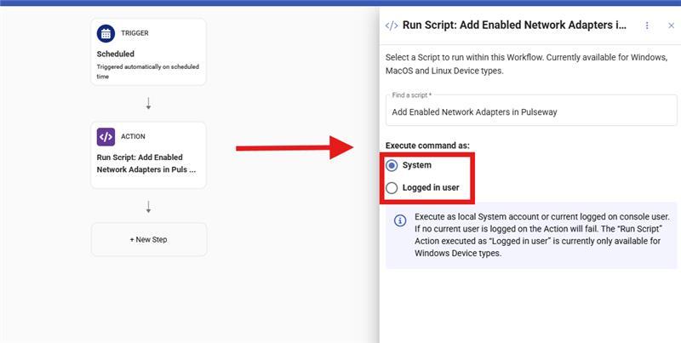Open the three-dot options menu in the panel header
This screenshot has width=681, height=343.
point(647,26)
